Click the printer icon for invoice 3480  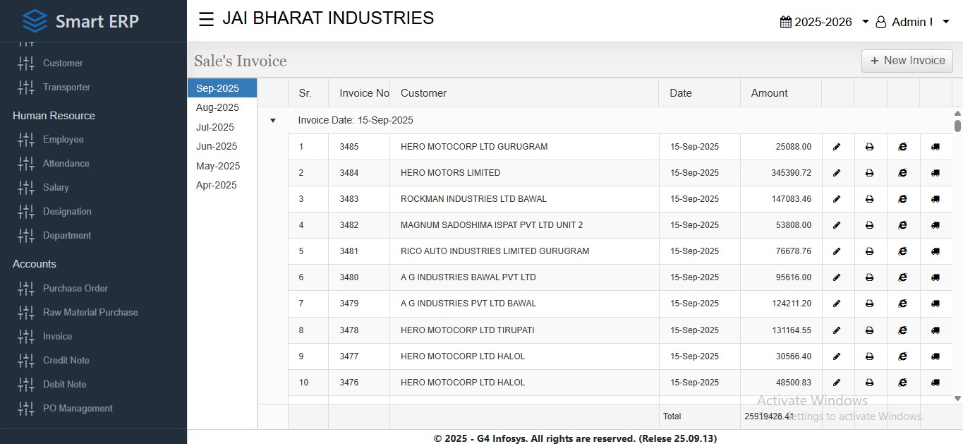869,277
